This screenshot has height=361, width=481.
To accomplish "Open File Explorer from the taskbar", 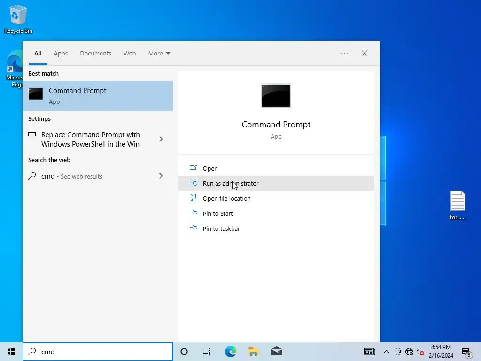I will (x=253, y=352).
